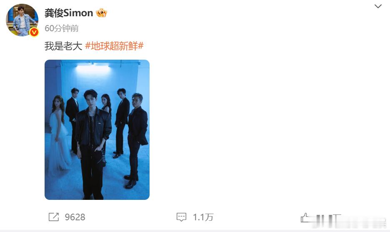Like the post with thumbs-up icon

305,217
